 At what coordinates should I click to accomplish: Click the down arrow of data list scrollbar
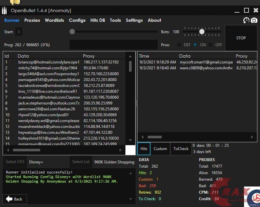(x=130, y=140)
